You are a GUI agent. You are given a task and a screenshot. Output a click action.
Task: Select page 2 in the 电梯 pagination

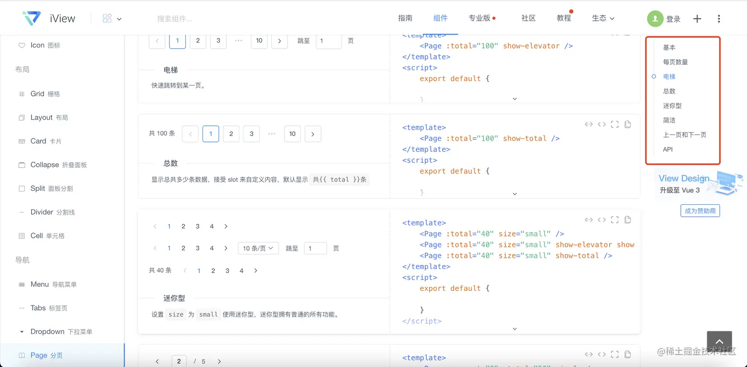tap(198, 41)
